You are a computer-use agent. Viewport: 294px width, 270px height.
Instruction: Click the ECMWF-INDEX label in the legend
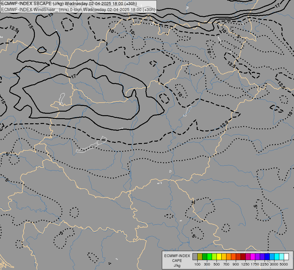pyautogui.click(x=177, y=256)
